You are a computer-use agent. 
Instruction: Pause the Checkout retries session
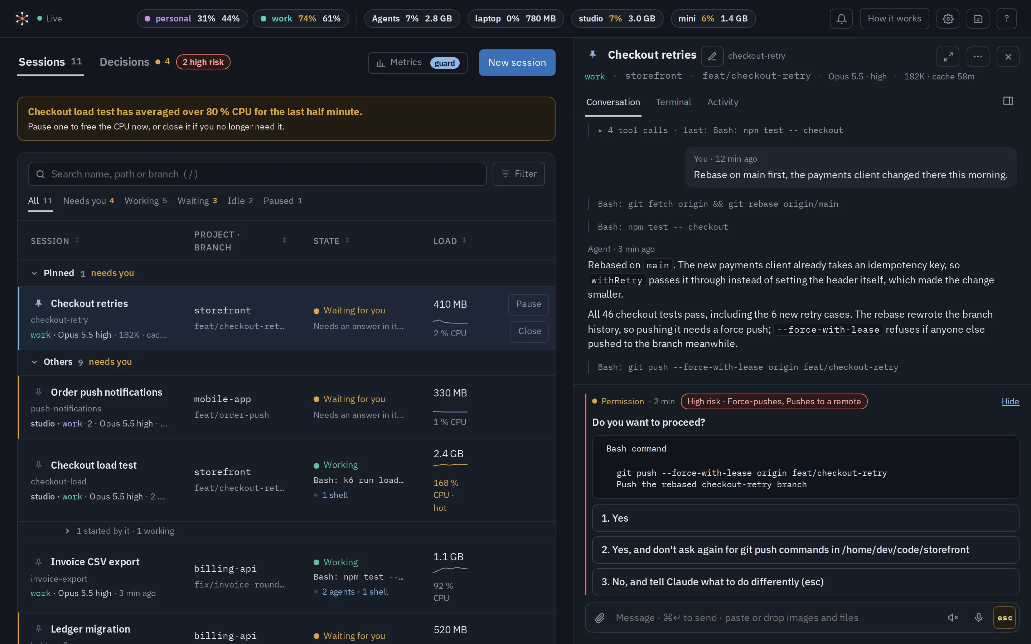coord(528,304)
